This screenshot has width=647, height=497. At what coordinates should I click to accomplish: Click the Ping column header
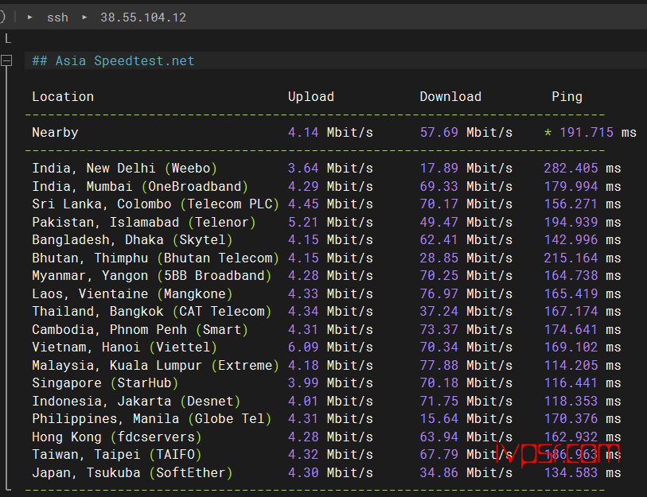[x=567, y=97]
